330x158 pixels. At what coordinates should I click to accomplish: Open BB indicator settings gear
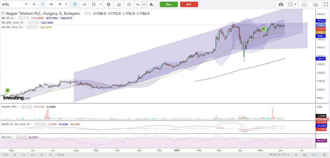24,18
